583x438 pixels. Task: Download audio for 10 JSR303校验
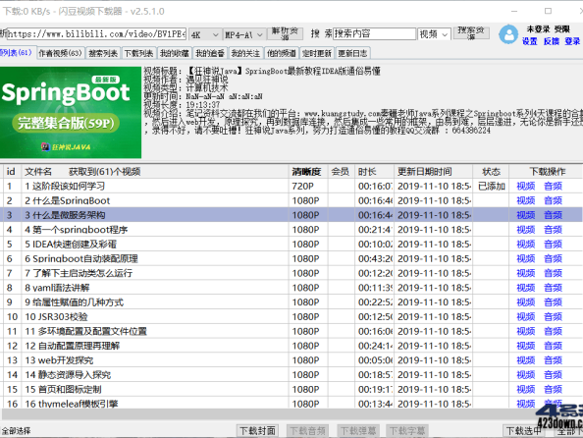(x=553, y=316)
